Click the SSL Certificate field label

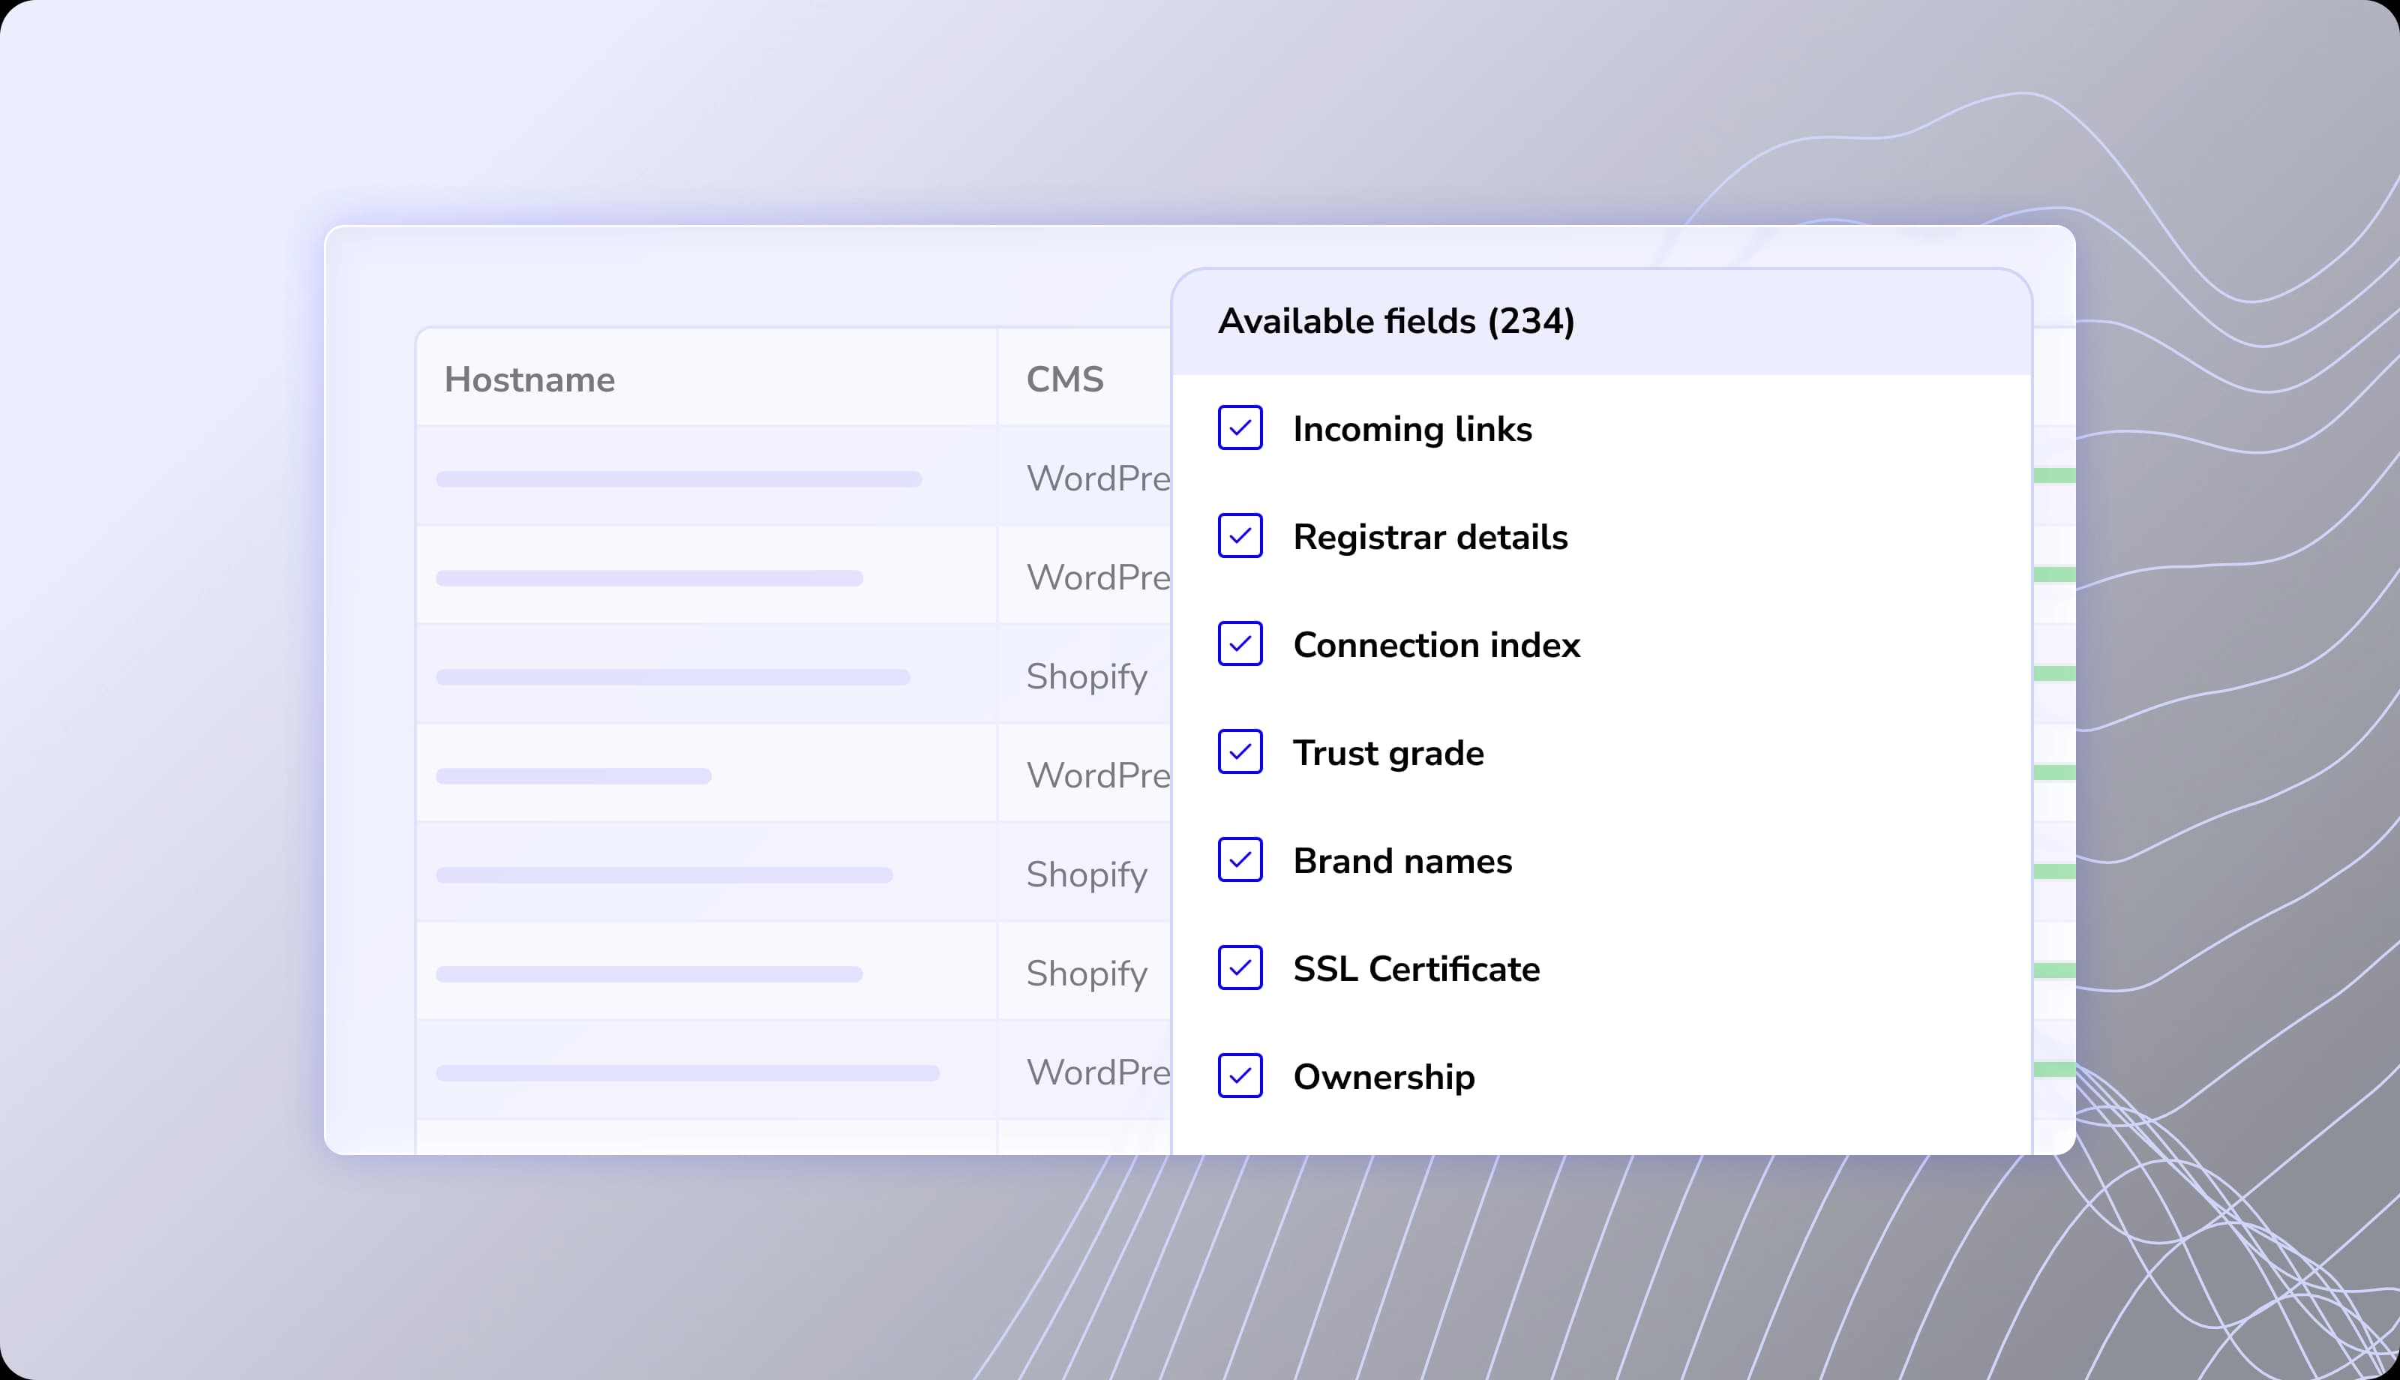coord(1415,970)
